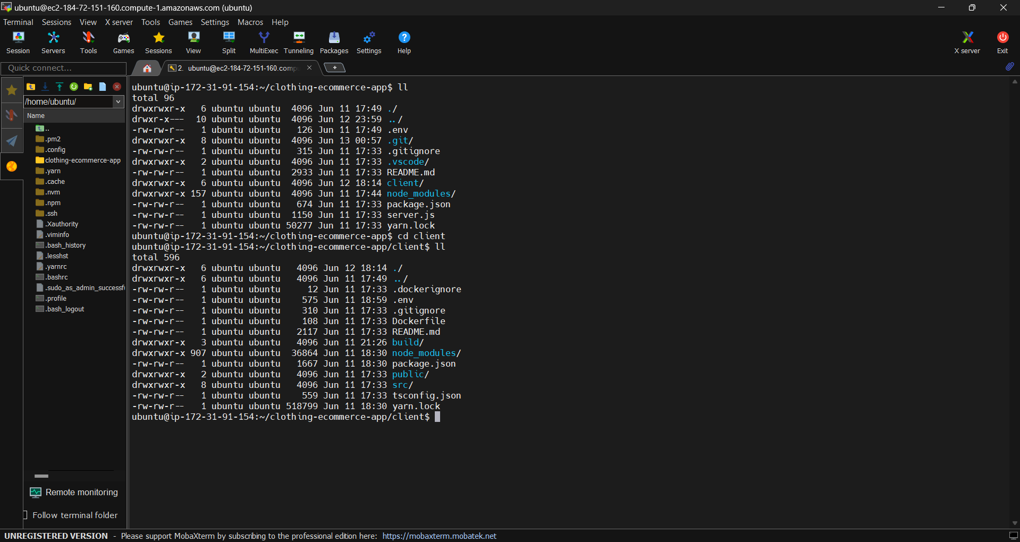Open the Sessions star sidebar tab

12,90
